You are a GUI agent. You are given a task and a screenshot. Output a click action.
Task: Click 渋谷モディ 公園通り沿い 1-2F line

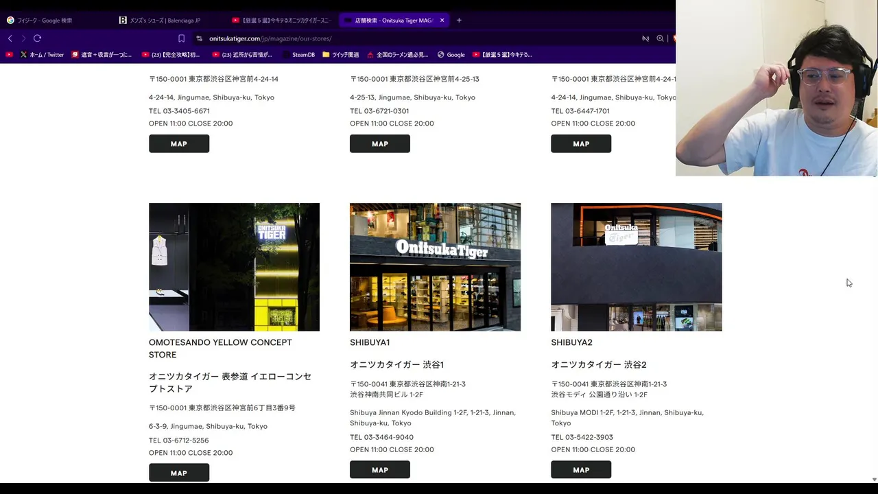599,395
